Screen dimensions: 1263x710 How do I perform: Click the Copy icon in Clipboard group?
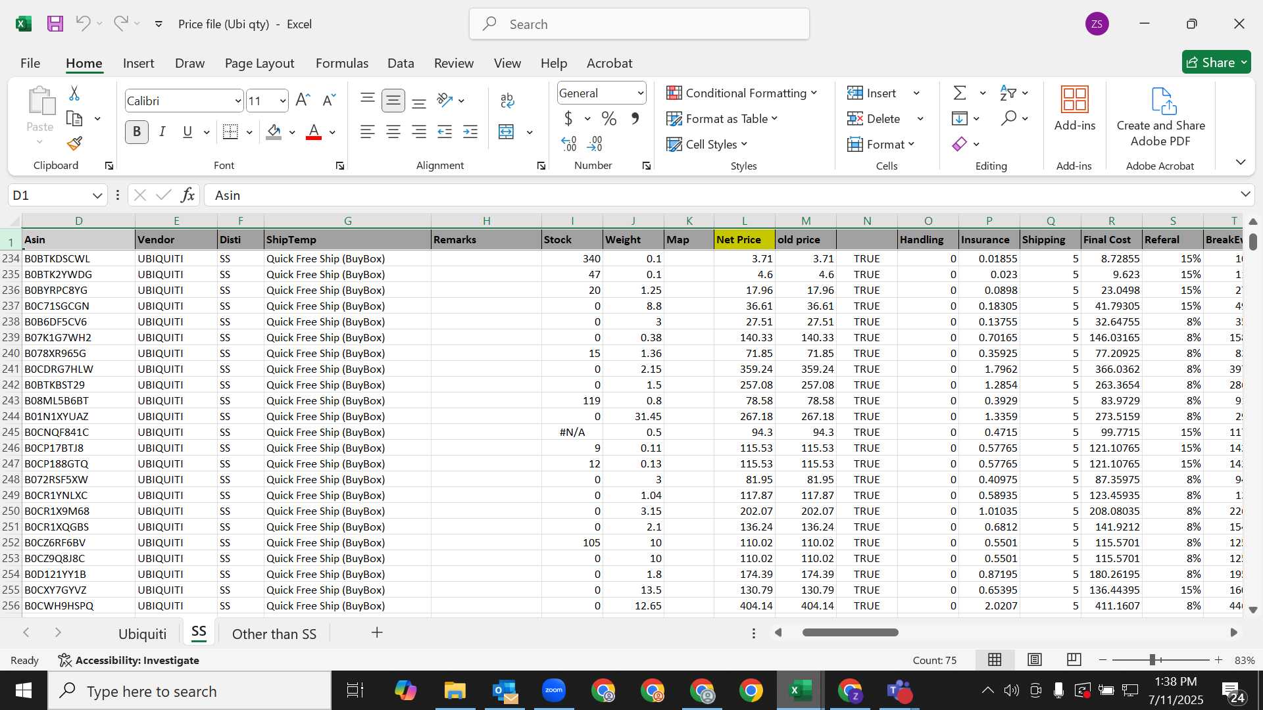pos(74,119)
